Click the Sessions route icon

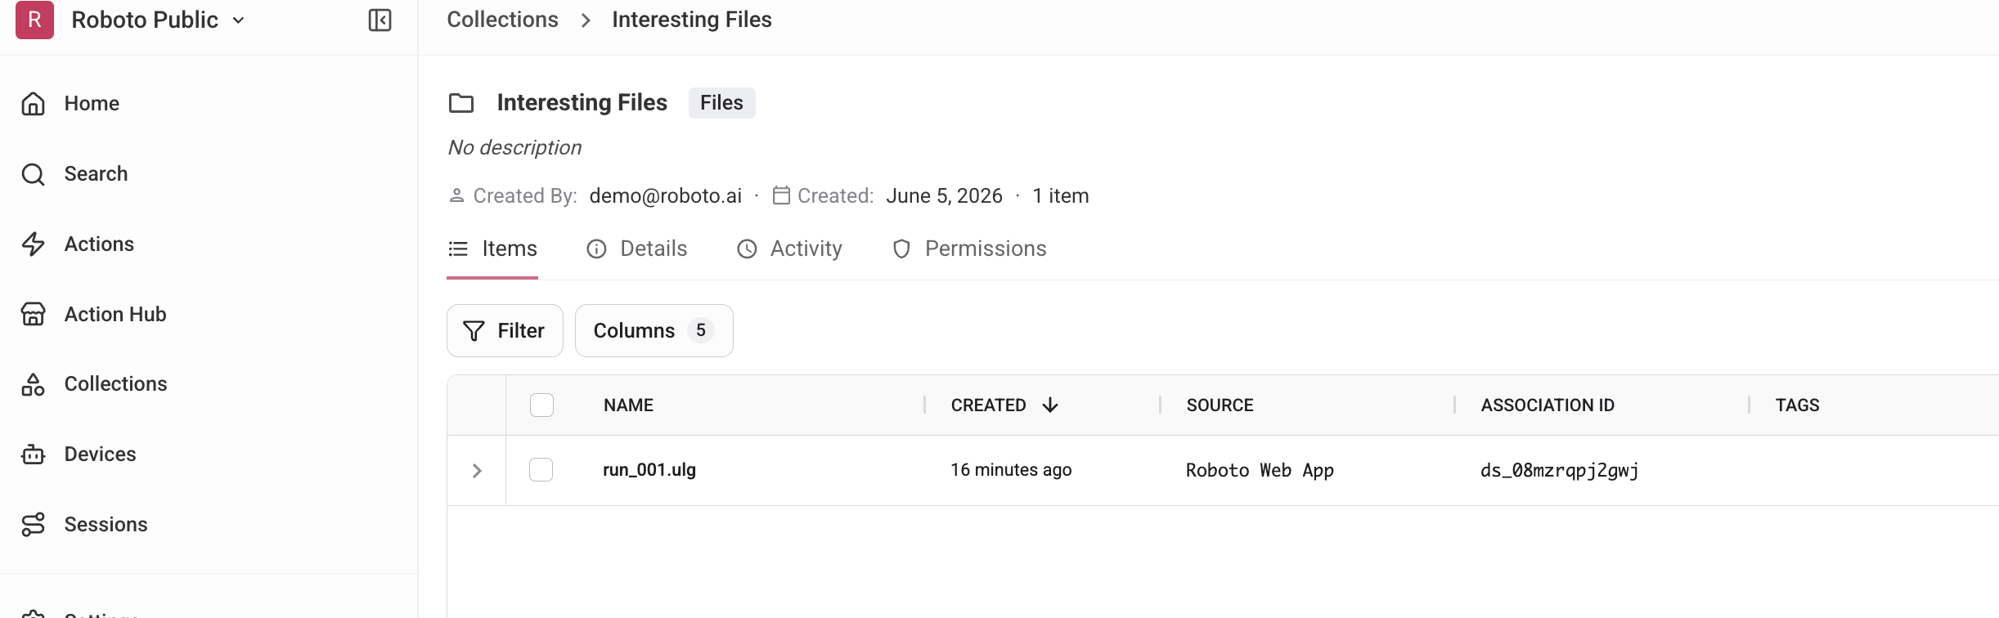33,524
